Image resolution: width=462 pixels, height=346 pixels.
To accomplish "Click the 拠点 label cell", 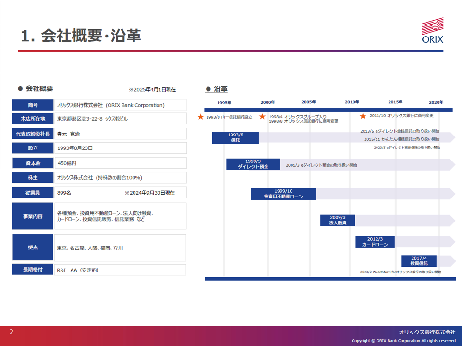I will 33,247.
